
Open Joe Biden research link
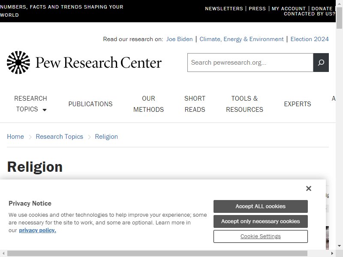[x=179, y=39]
